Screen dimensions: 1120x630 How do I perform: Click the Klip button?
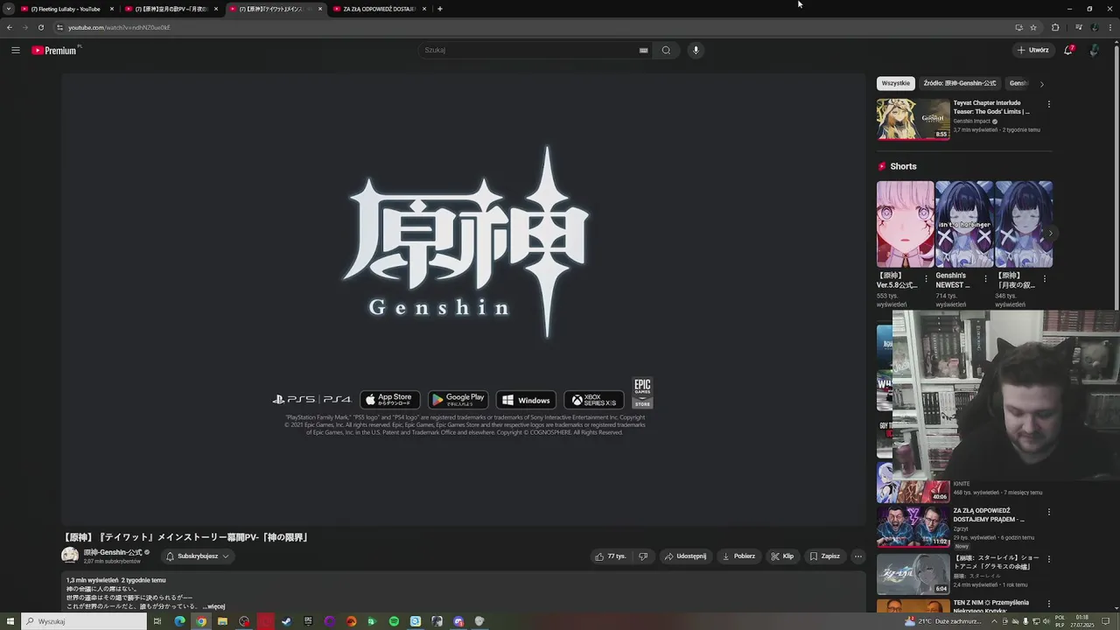click(782, 556)
